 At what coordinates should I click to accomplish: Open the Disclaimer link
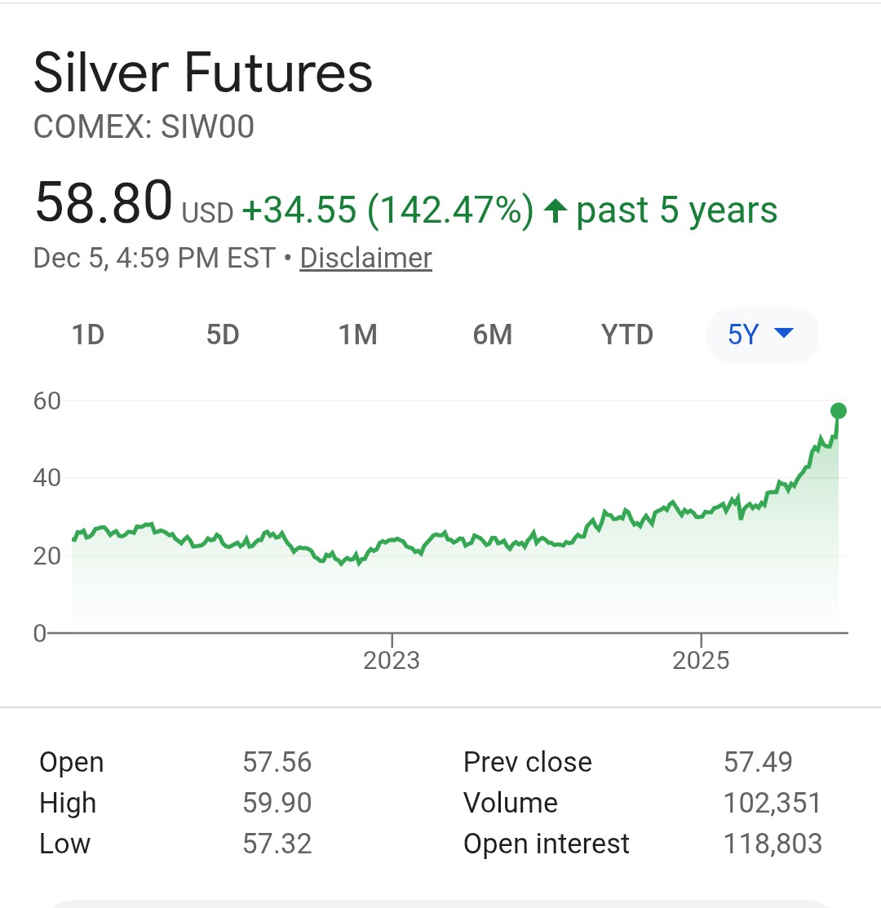[x=365, y=258]
